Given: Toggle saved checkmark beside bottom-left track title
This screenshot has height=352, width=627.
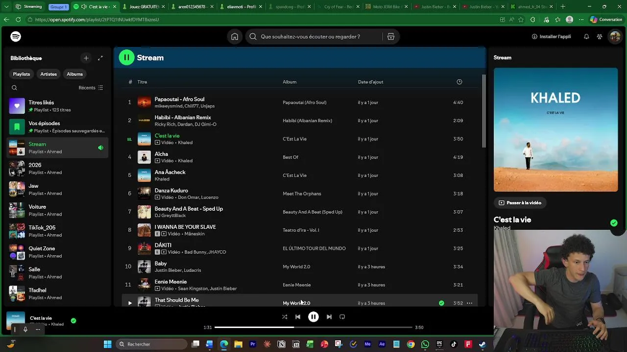Looking at the screenshot, I should click(73, 321).
